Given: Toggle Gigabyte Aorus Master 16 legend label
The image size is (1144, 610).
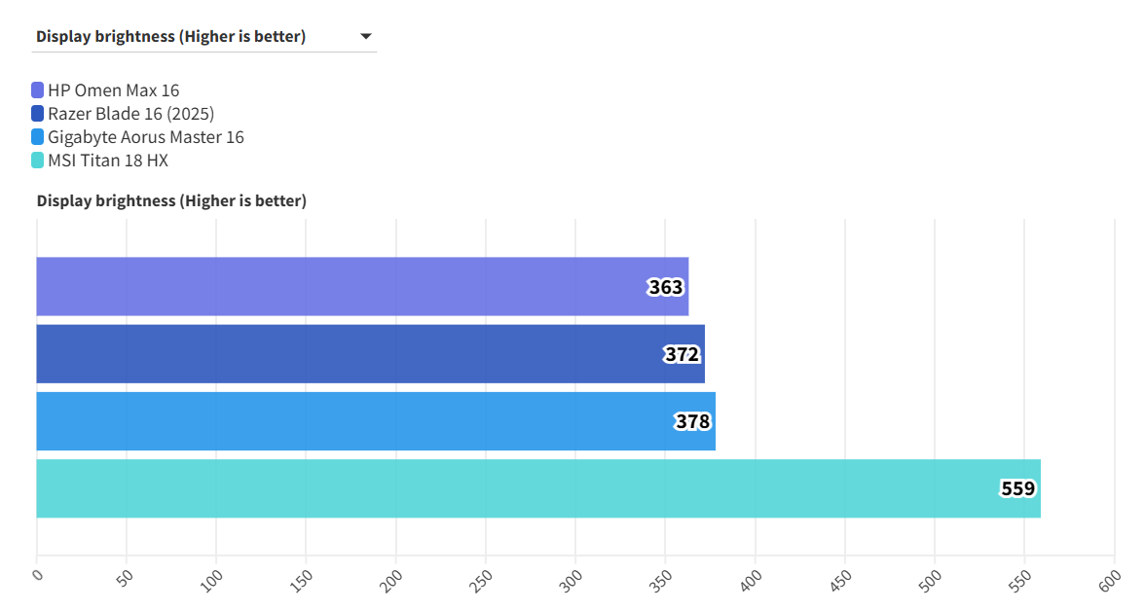Looking at the screenshot, I should pyautogui.click(x=145, y=137).
